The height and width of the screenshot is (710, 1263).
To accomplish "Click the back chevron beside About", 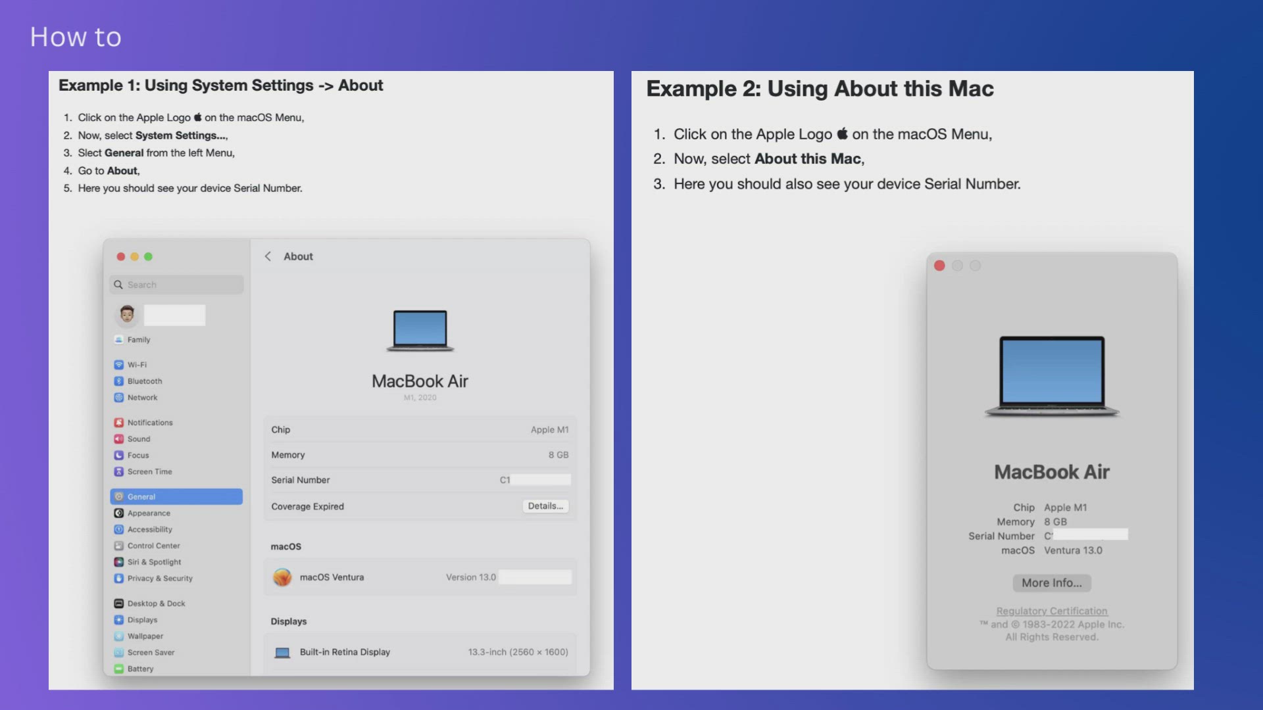I will 268,256.
